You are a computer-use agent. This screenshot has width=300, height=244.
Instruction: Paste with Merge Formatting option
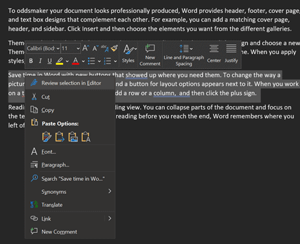(x=60, y=137)
